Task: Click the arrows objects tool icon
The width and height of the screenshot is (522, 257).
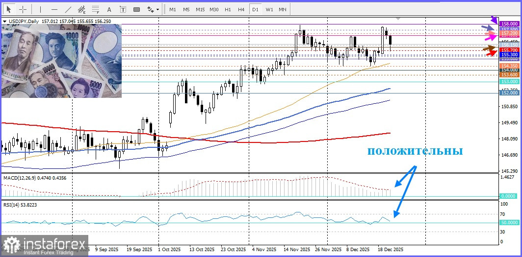Action: click(150, 9)
